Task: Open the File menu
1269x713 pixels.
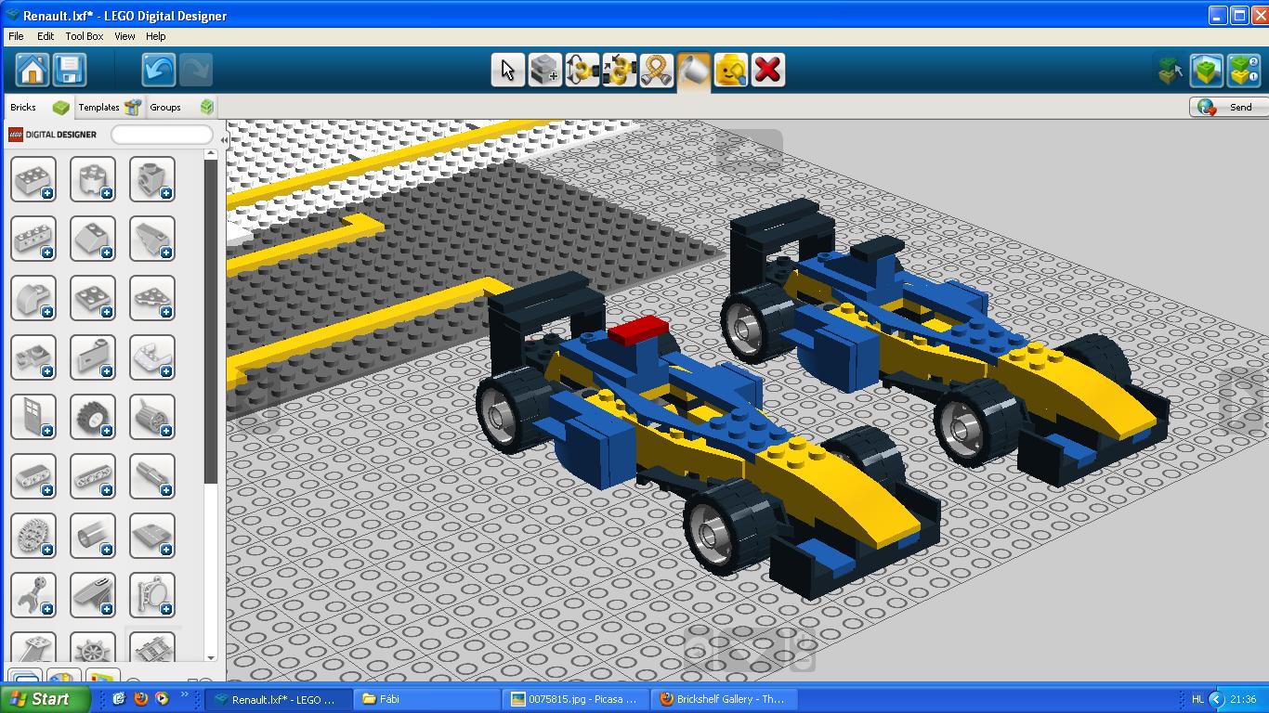Action: point(16,36)
